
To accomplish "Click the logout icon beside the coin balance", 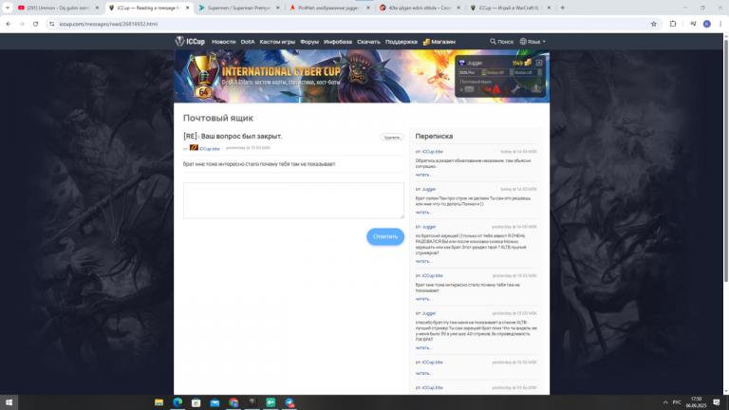I will point(539,63).
